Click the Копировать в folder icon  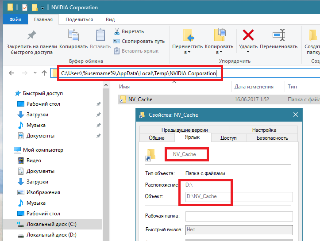(x=220, y=34)
